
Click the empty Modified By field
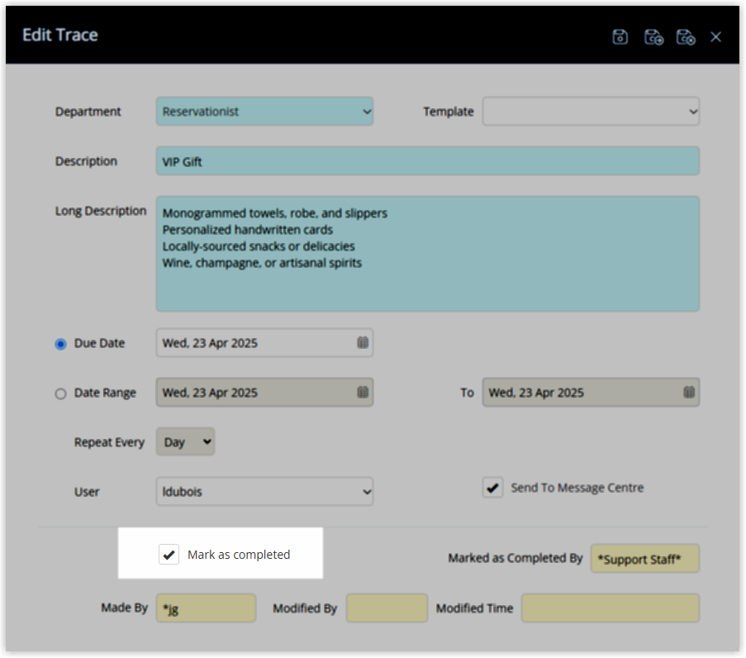point(387,608)
